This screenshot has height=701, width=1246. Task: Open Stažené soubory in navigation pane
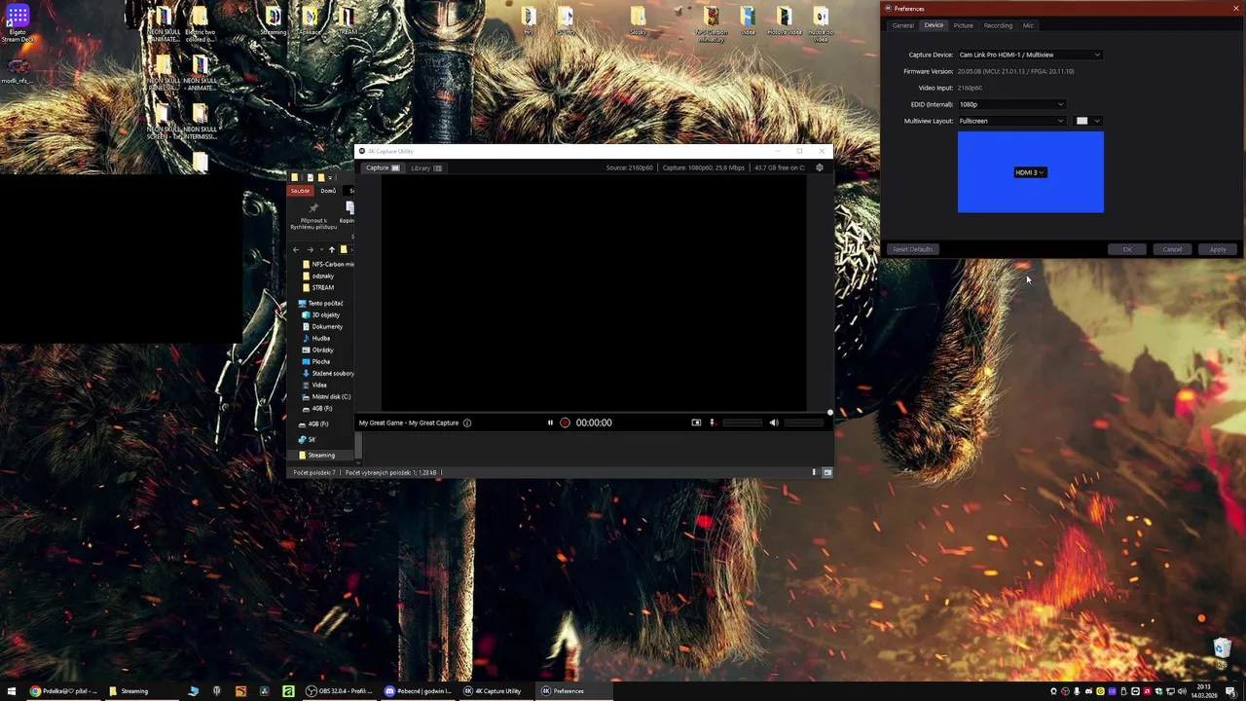click(x=328, y=373)
